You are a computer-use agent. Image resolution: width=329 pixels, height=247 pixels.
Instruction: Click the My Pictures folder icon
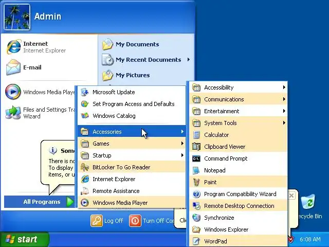pos(108,75)
